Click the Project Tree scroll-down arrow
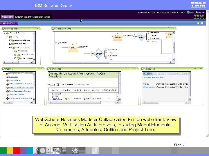 (x=34, y=60)
